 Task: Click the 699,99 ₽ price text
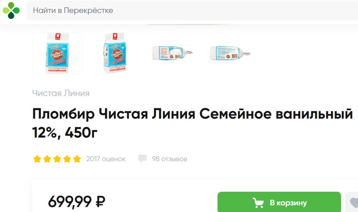click(x=77, y=202)
